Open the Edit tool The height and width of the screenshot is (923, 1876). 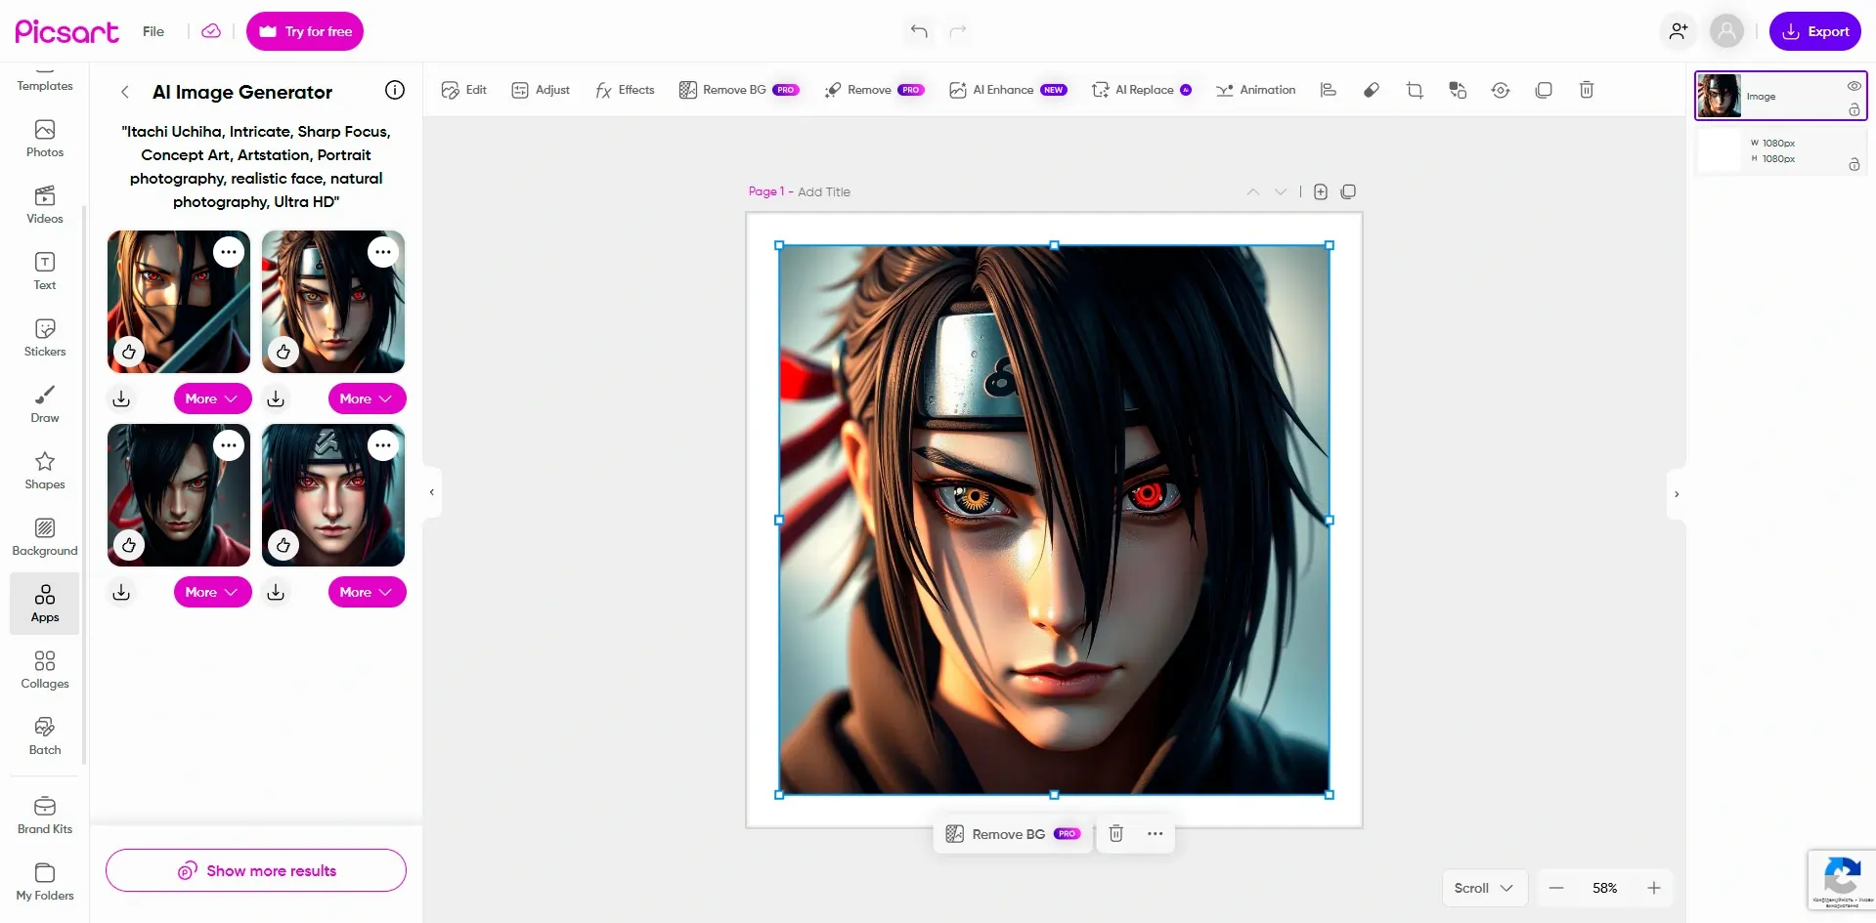point(463,90)
